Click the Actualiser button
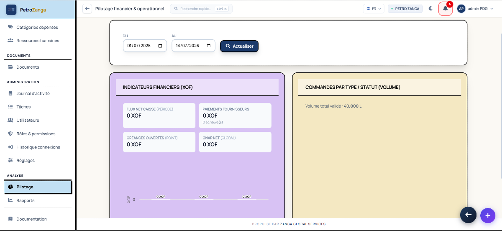This screenshot has height=231, width=502. [x=239, y=46]
